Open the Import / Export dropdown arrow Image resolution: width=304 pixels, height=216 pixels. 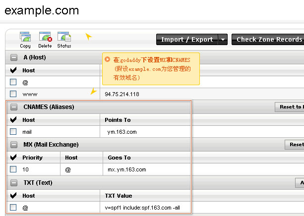[223, 40]
